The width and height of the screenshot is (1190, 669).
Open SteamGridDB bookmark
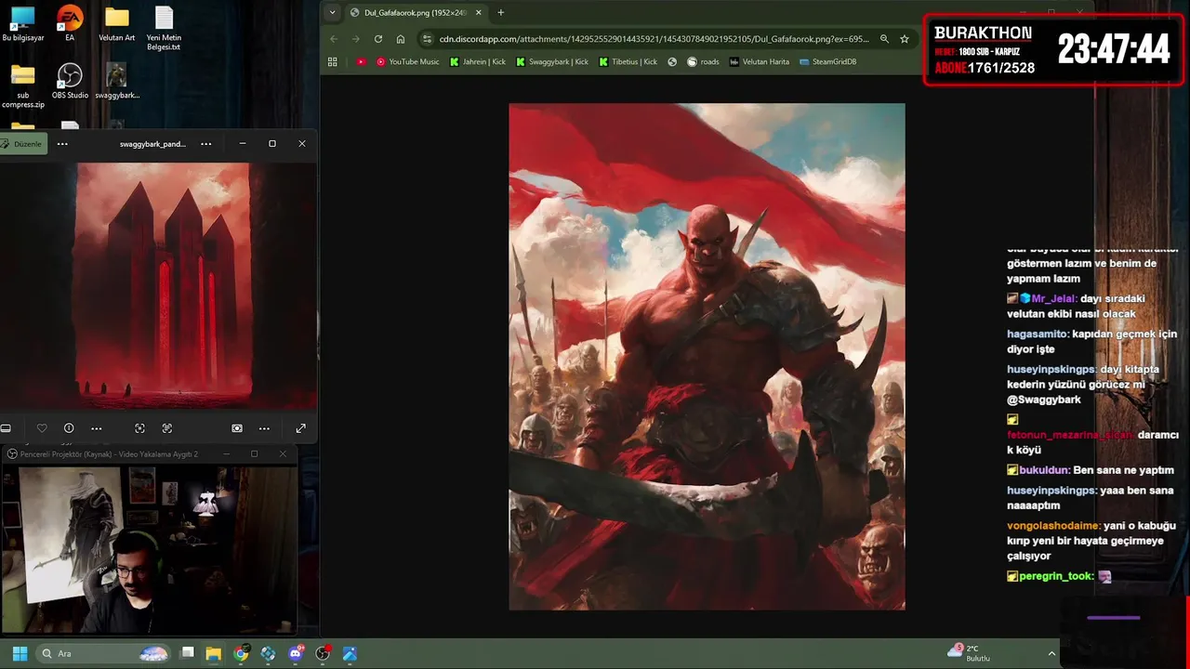click(x=827, y=62)
